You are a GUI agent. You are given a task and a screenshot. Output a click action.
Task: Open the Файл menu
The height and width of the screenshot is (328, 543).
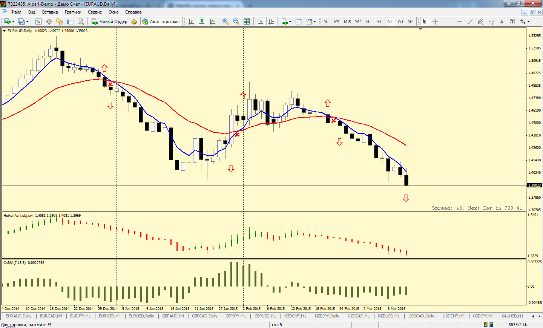click(16, 12)
